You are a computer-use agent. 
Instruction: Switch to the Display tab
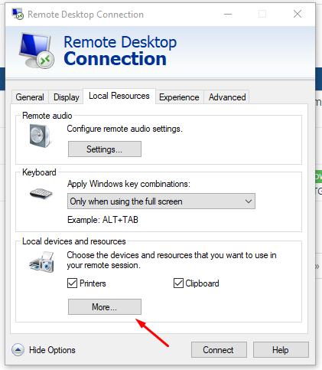click(x=67, y=97)
